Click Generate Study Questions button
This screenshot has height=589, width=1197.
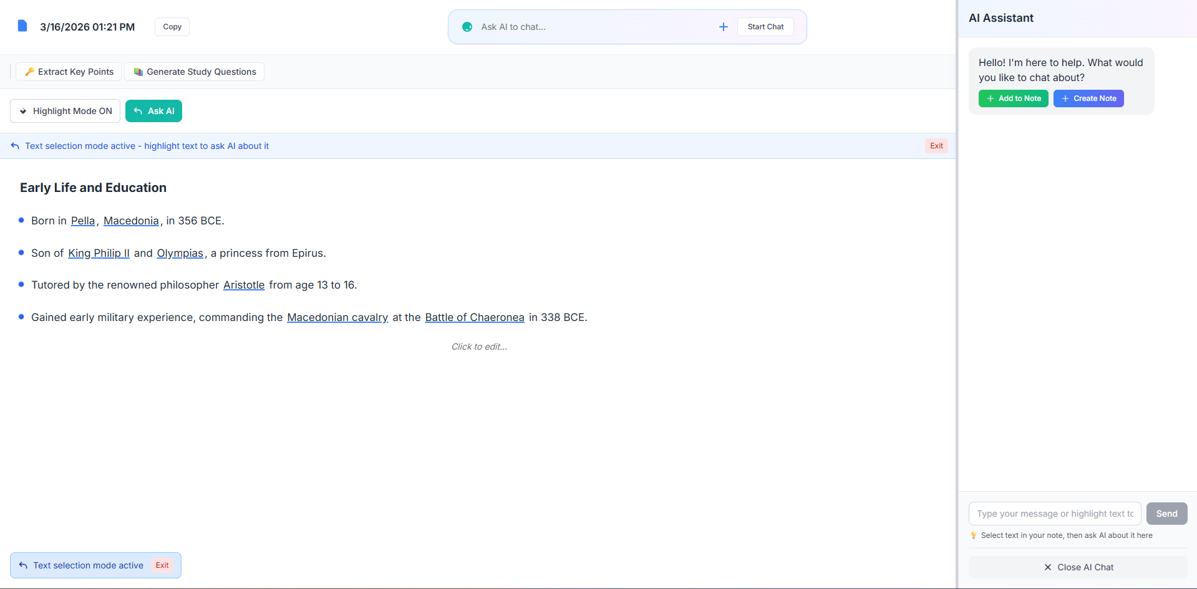point(194,72)
